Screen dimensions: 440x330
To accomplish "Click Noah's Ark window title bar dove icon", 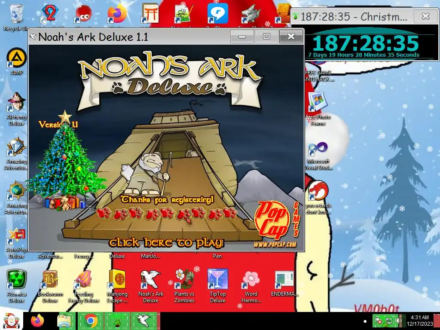I will click(33, 37).
